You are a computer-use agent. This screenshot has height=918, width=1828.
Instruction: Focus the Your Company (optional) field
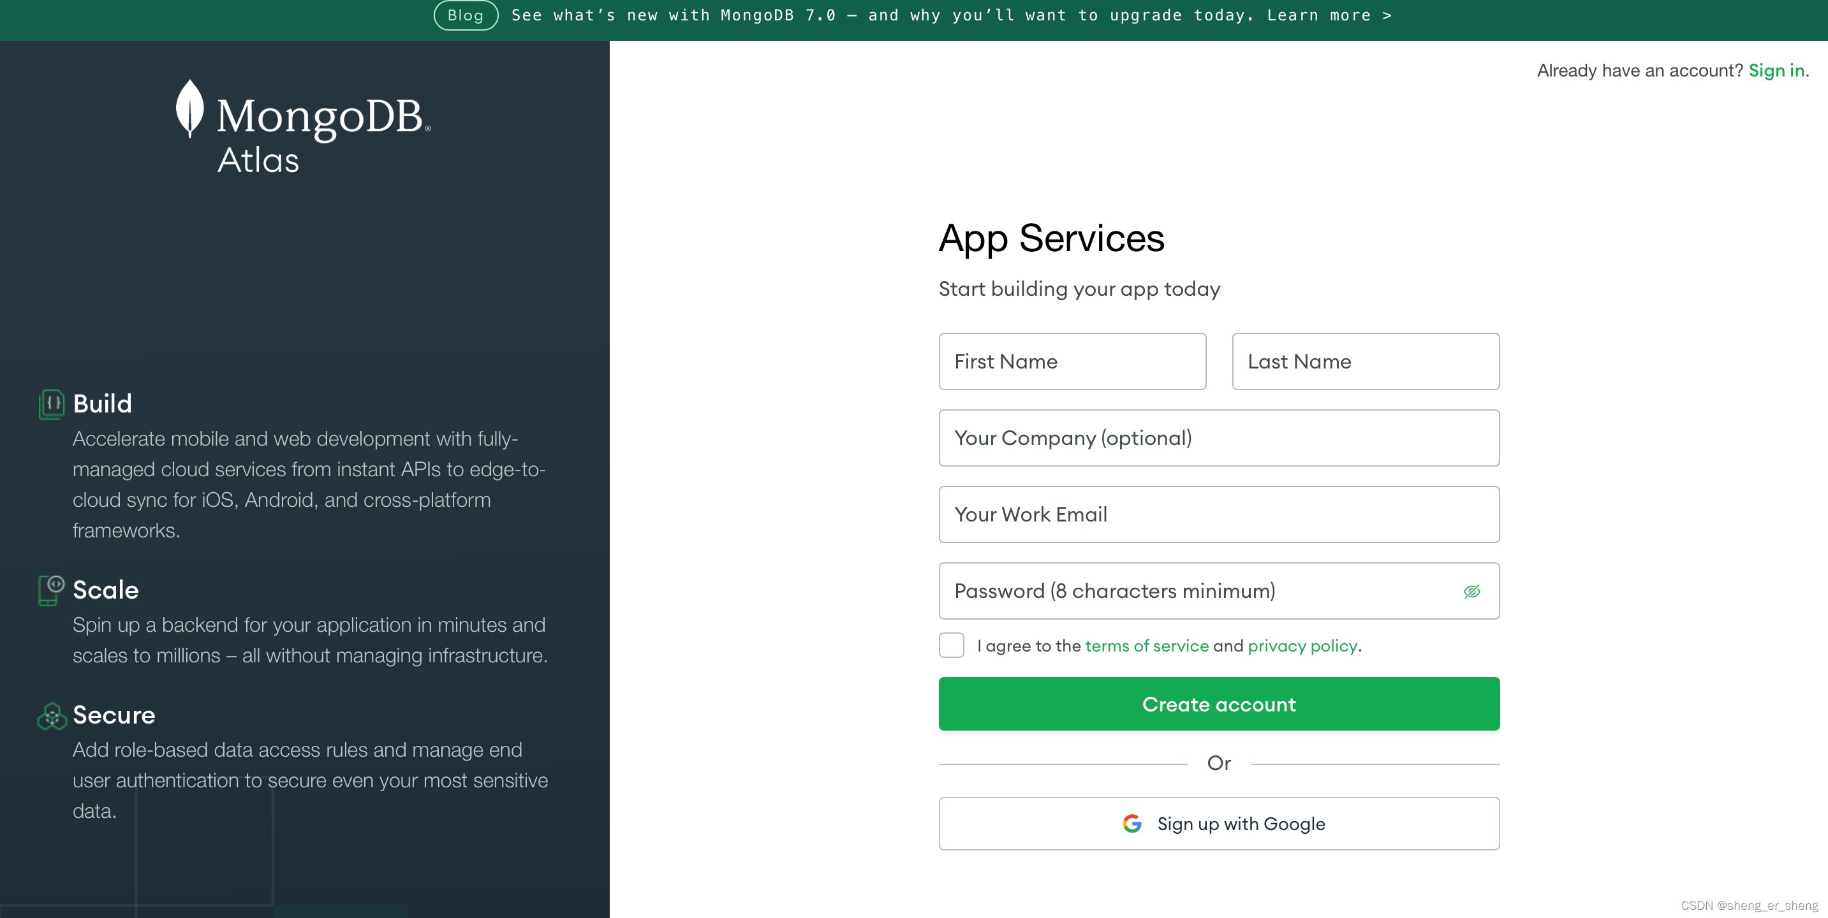pyautogui.click(x=1218, y=438)
